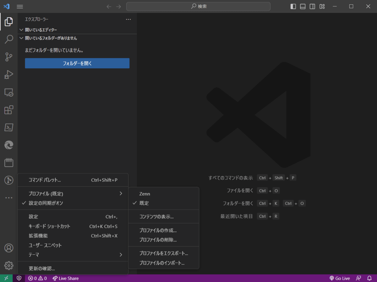Open the Customize Layout icon
The width and height of the screenshot is (377, 282).
(x=322, y=6)
